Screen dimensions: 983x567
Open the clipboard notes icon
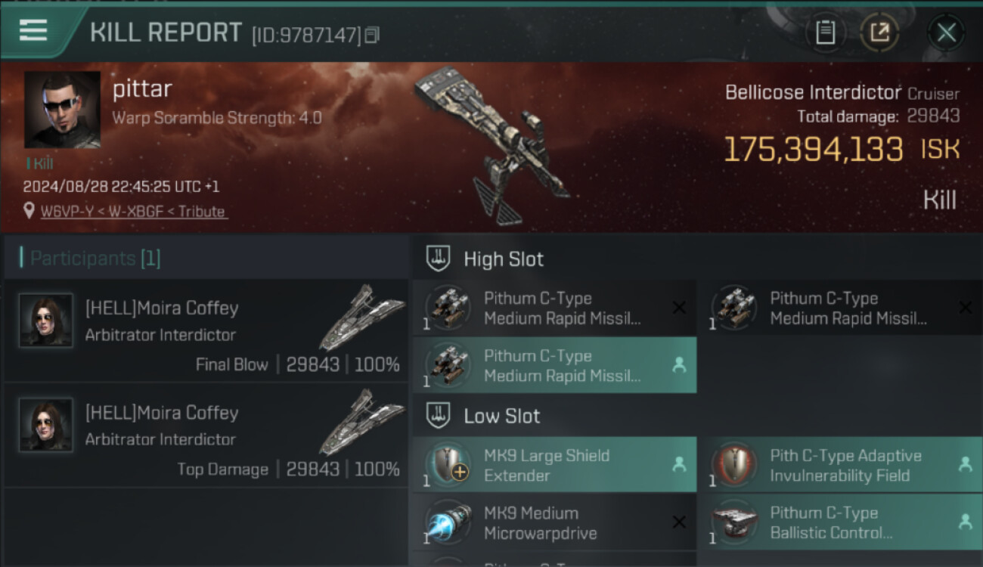coord(825,32)
